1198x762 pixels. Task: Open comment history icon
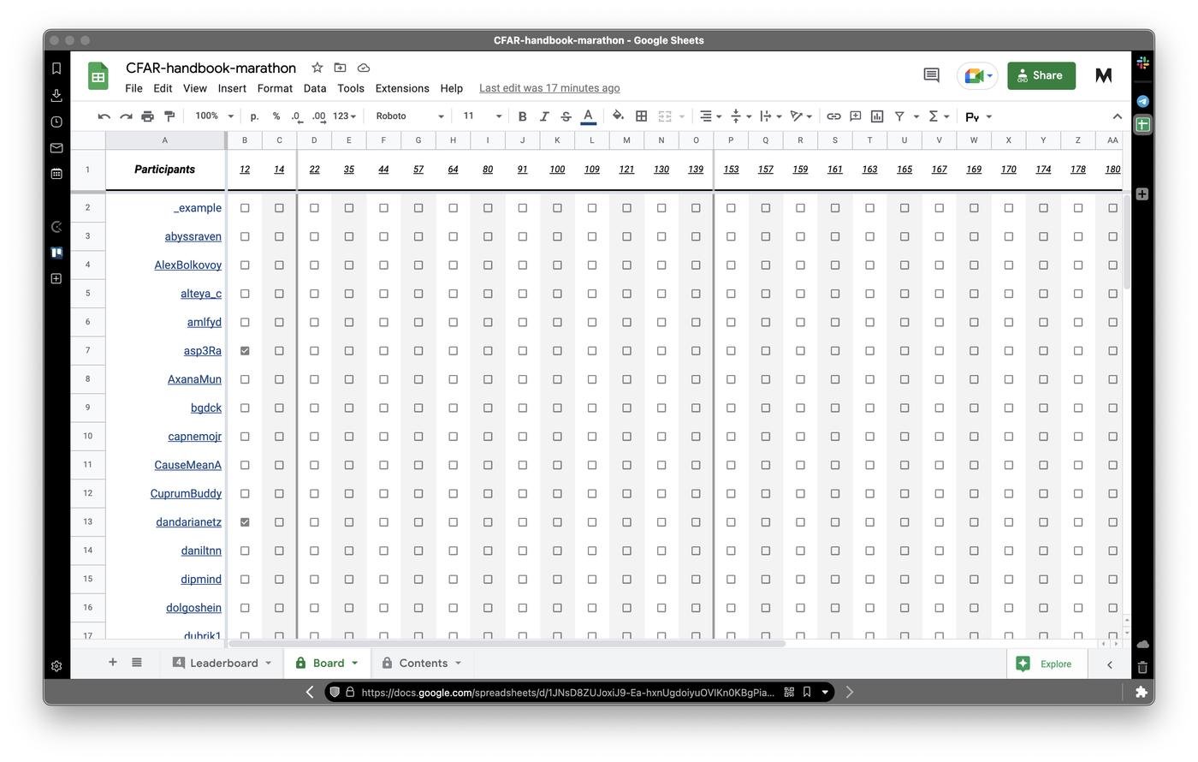(932, 75)
